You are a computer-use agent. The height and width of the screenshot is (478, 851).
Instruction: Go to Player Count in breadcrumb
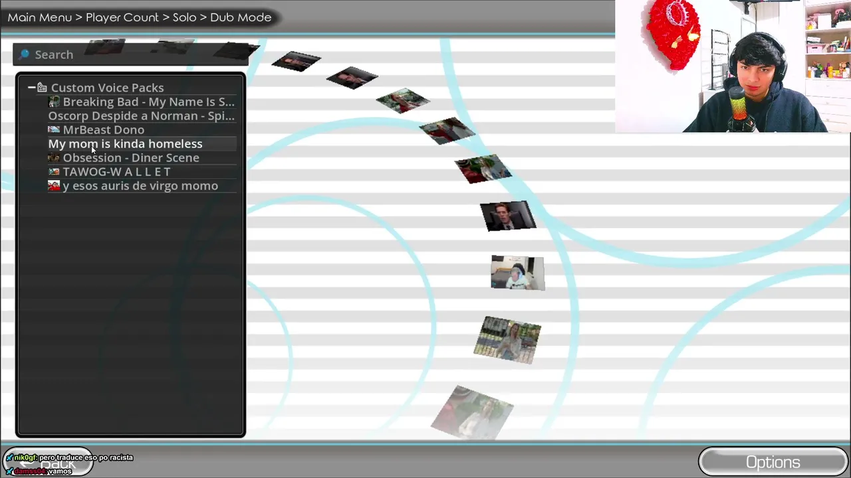[x=122, y=17]
